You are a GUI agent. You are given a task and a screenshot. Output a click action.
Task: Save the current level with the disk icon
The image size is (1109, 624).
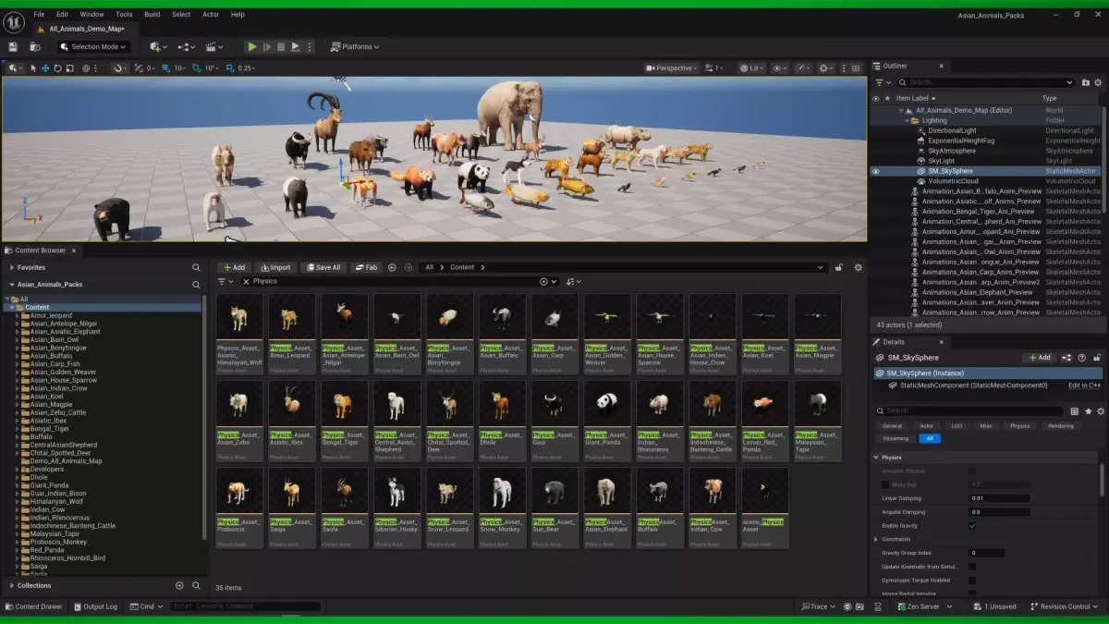tap(13, 47)
